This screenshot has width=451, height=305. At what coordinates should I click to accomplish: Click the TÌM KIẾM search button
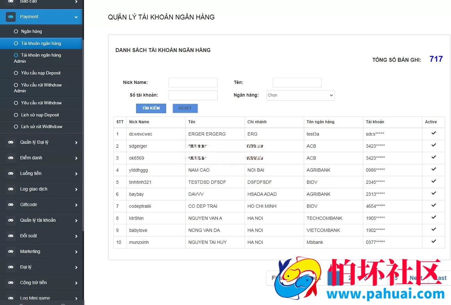[x=151, y=108]
